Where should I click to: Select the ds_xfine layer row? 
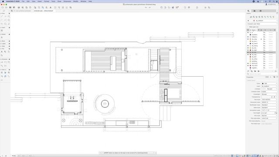[262, 59]
